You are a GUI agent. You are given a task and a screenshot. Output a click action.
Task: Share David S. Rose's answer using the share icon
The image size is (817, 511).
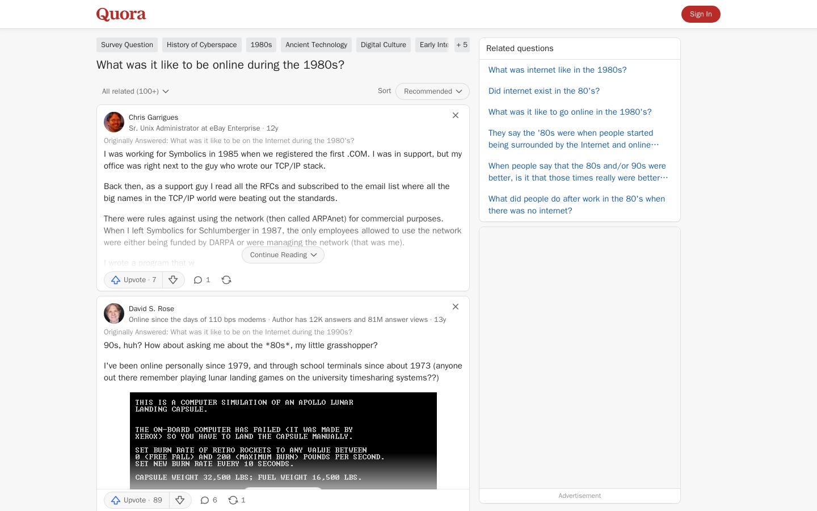(237, 500)
